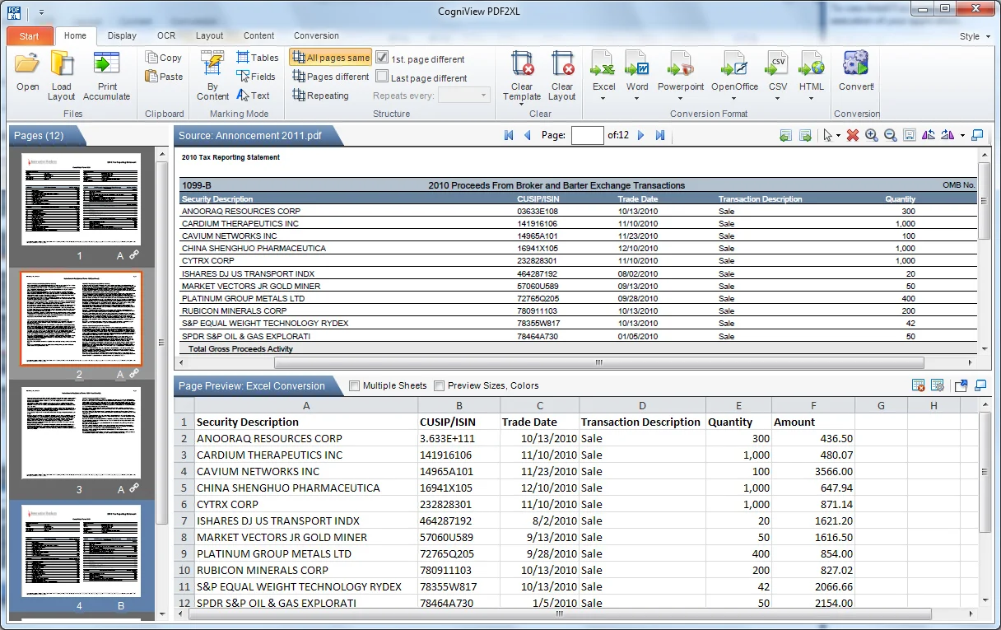The image size is (1001, 630).
Task: Choose the By Content marking mode
Action: click(212, 75)
